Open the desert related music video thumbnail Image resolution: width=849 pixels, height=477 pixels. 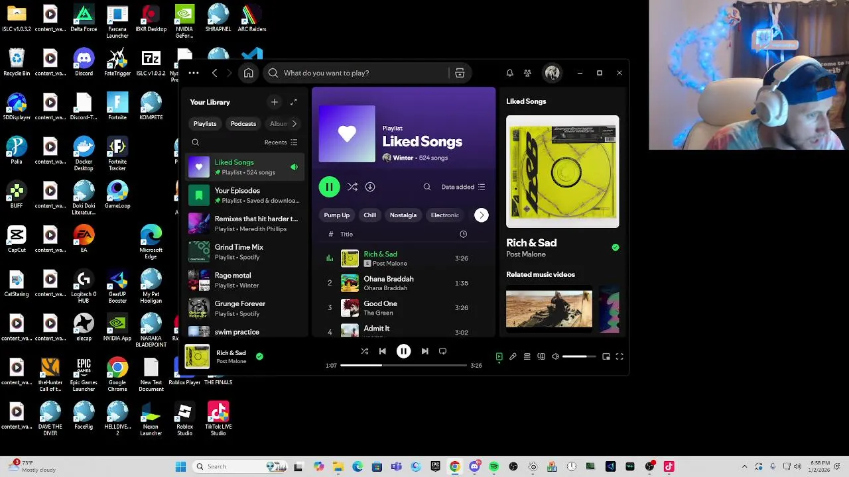coord(549,309)
